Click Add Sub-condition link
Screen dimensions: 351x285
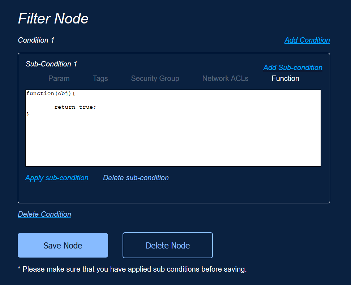(x=292, y=68)
